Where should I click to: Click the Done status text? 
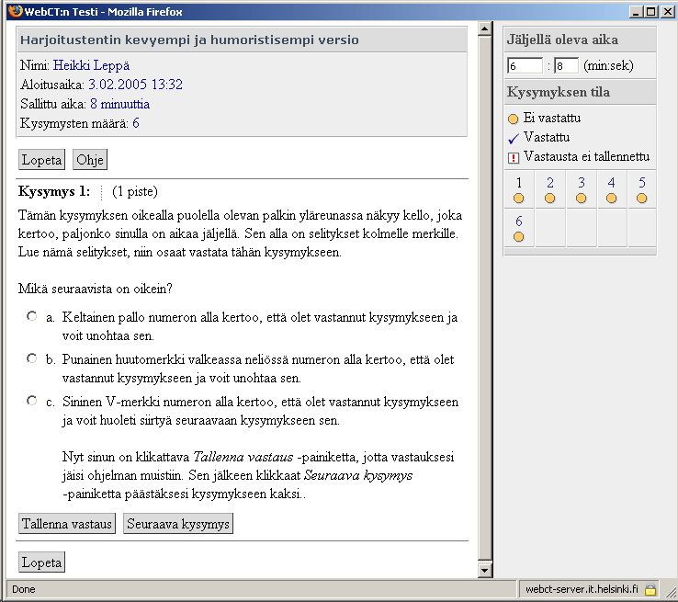[x=24, y=589]
